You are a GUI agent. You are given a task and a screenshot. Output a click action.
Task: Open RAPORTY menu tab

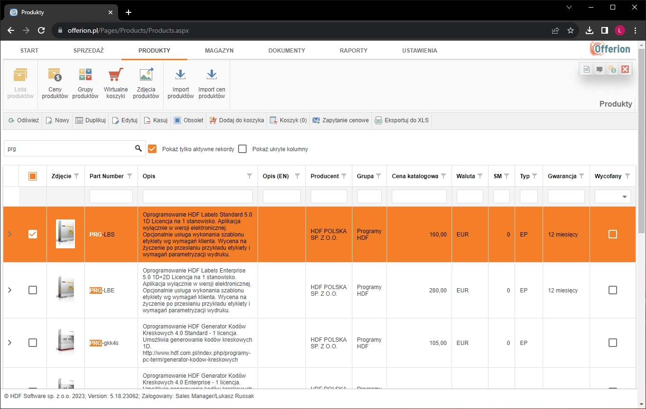point(353,50)
